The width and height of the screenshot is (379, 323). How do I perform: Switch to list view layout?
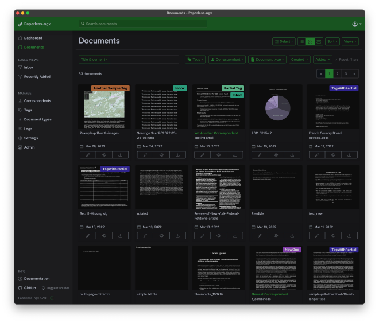(x=301, y=41)
